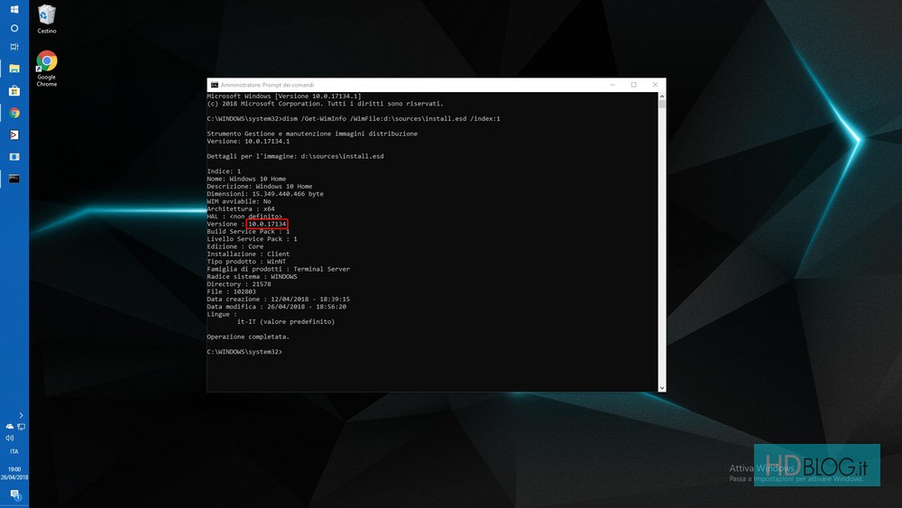
Task: Expand hidden system tray icons chevron
Action: [20, 415]
